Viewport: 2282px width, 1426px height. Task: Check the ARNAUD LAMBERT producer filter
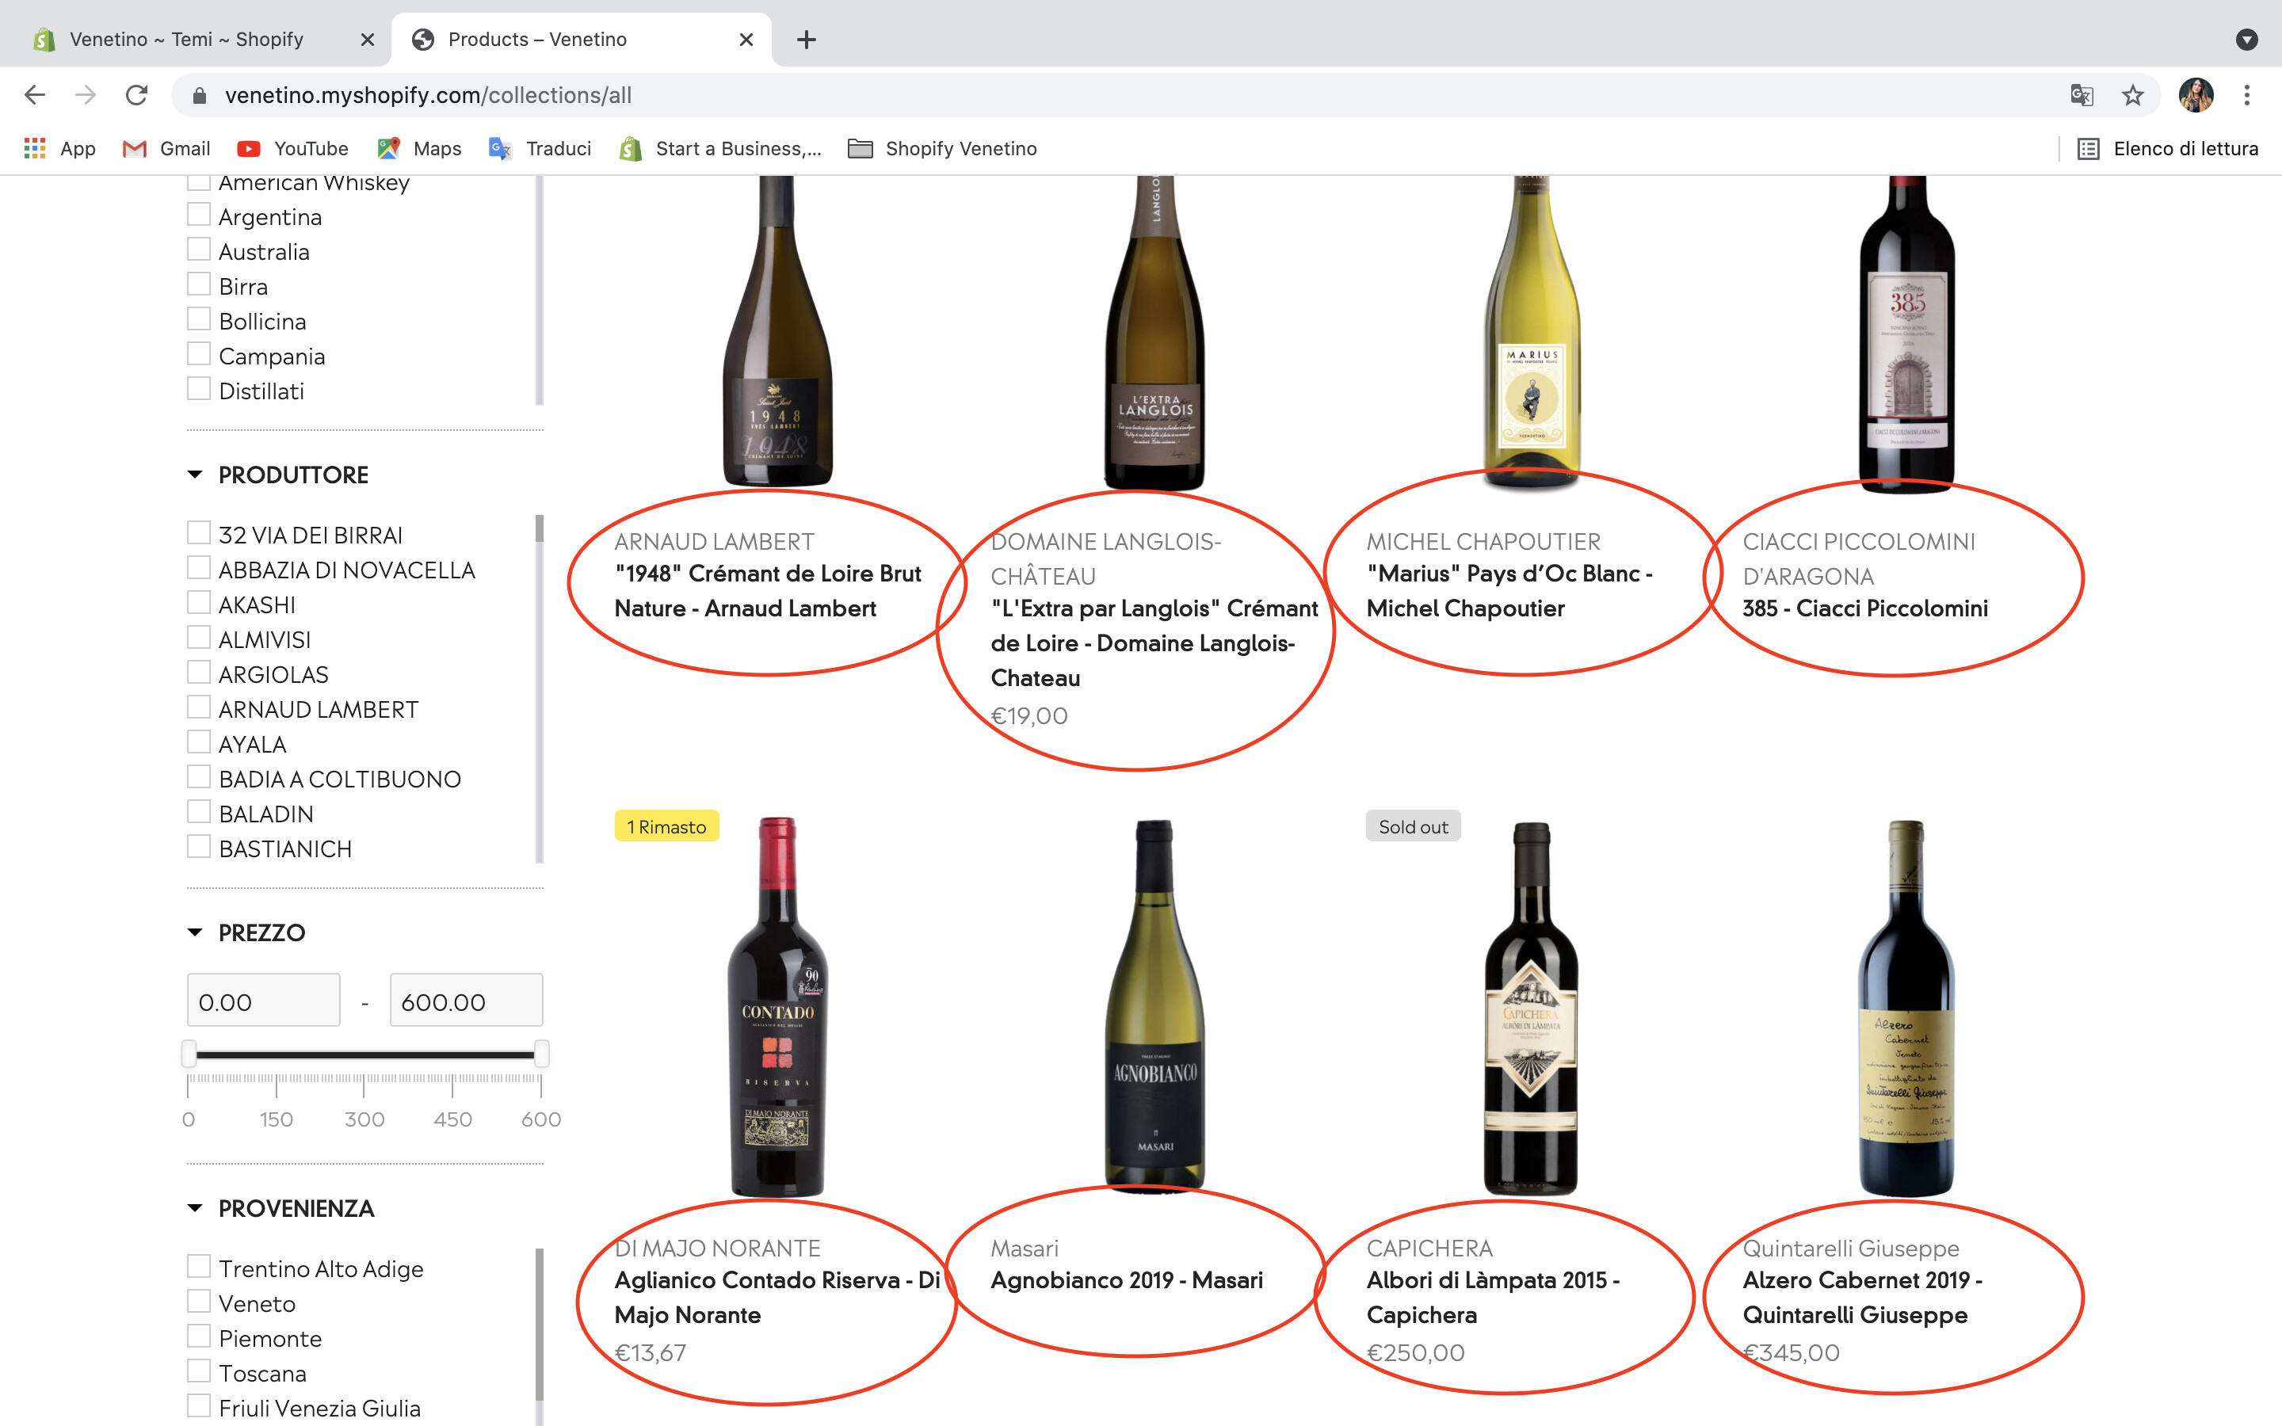pyautogui.click(x=198, y=707)
